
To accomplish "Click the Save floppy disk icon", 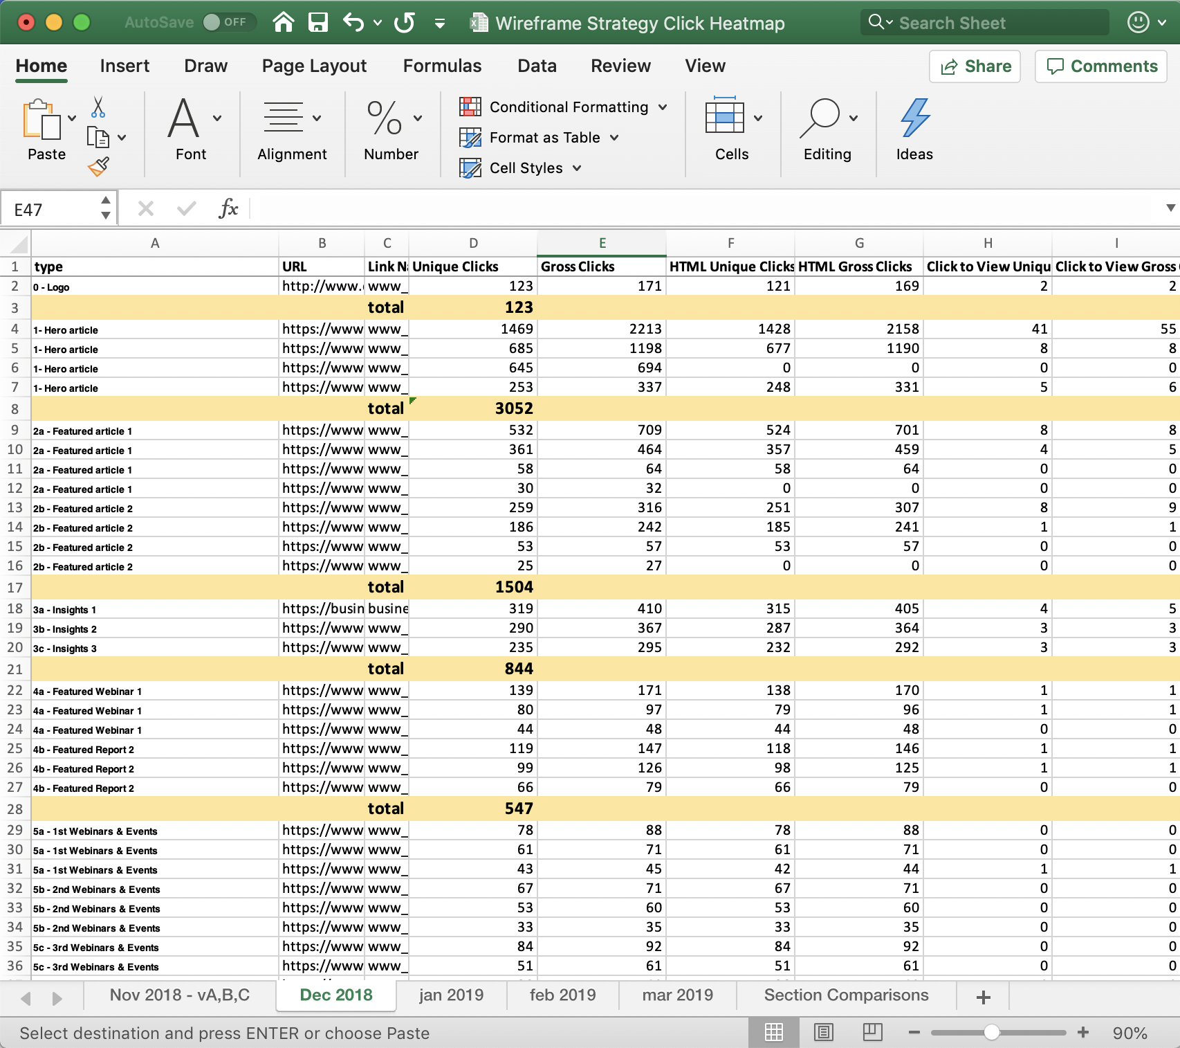I will point(318,23).
